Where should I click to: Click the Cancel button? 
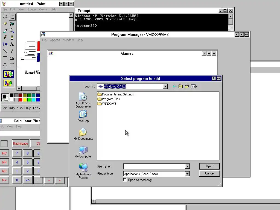(x=209, y=173)
